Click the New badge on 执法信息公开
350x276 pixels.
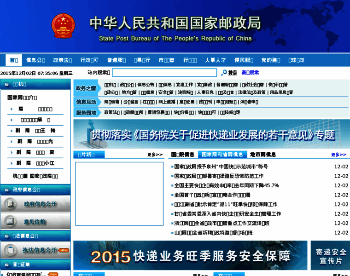(64, 250)
